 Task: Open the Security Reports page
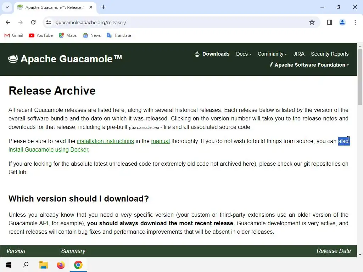330,54
